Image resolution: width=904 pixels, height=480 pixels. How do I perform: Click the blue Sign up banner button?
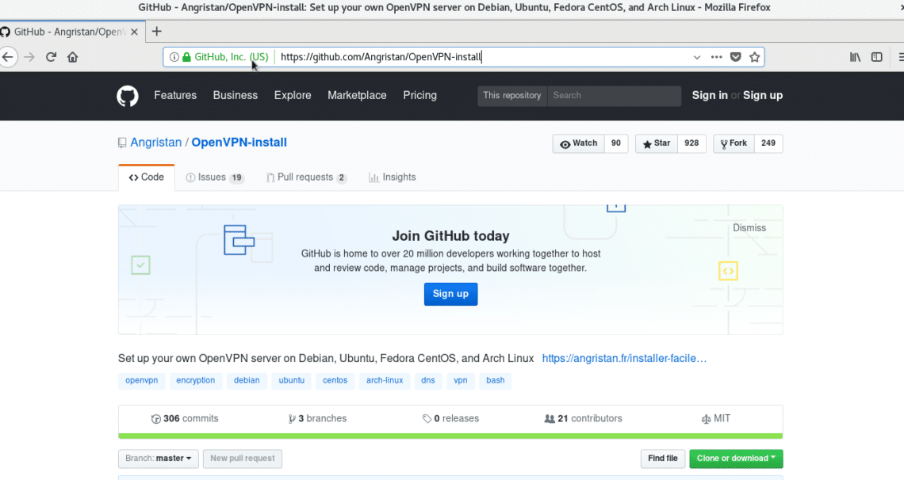click(x=451, y=294)
